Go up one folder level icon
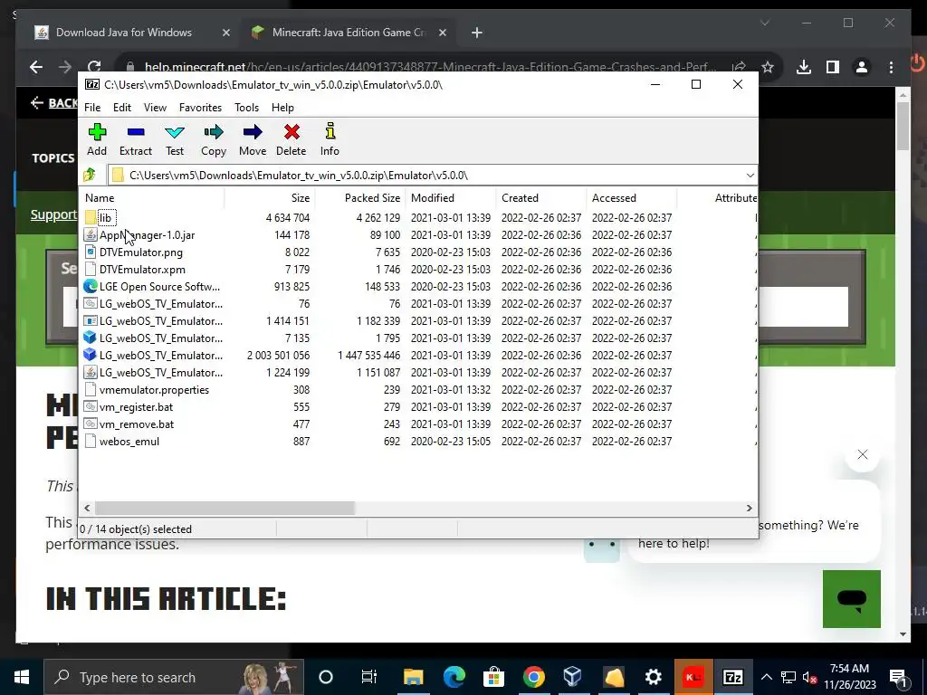927x695 pixels. coord(90,175)
